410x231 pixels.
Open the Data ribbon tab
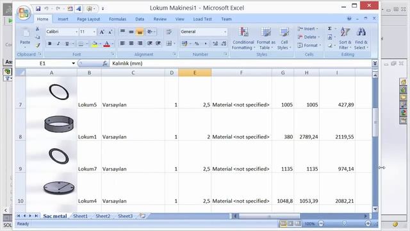tap(140, 19)
